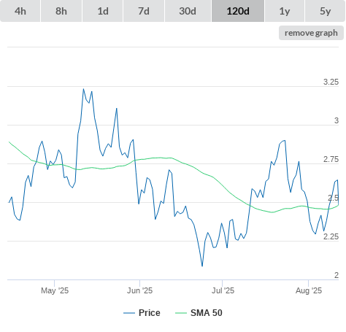Click the lowest price dip near 2
Viewport: 346px width, 332px height.
[x=202, y=266]
